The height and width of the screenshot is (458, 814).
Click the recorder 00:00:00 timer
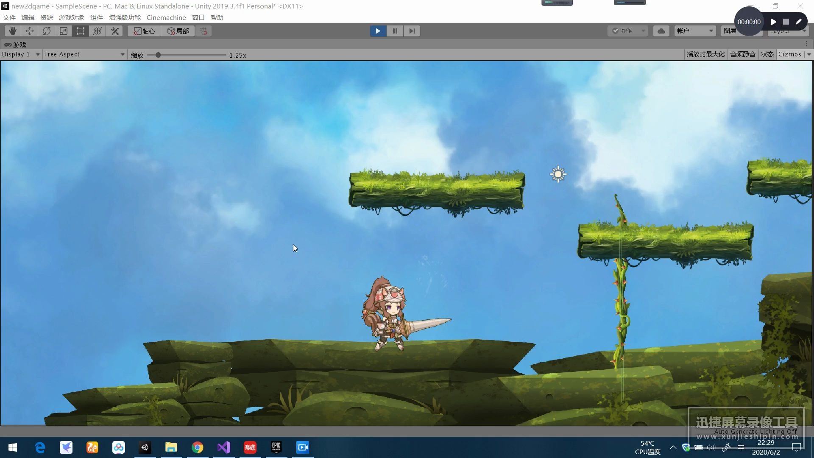coord(749,22)
